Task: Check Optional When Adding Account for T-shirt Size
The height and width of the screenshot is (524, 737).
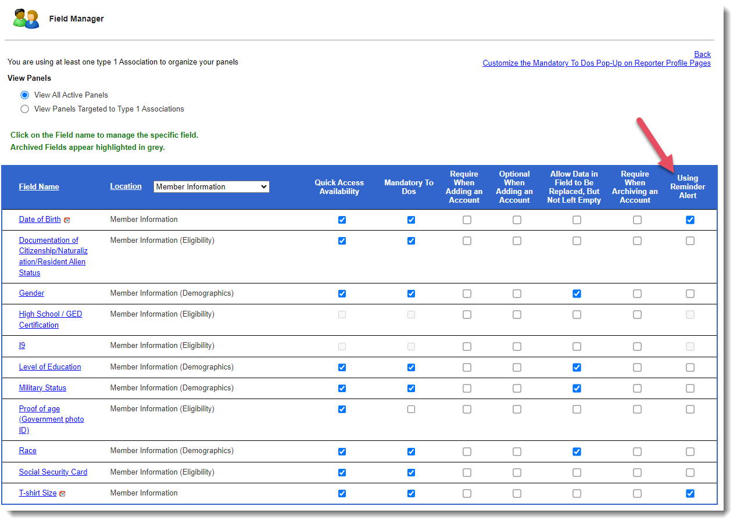Action: pos(517,494)
